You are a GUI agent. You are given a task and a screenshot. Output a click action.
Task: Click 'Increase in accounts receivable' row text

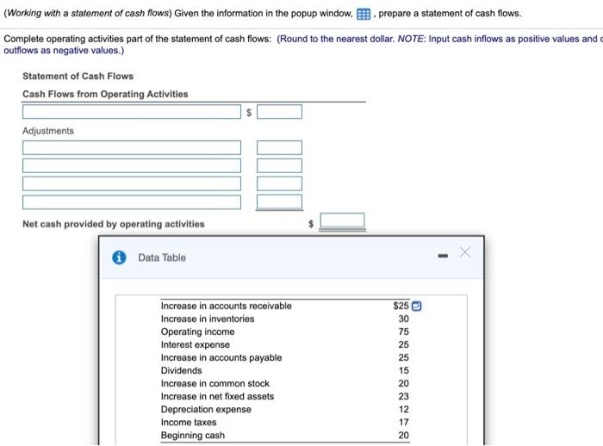tap(226, 306)
